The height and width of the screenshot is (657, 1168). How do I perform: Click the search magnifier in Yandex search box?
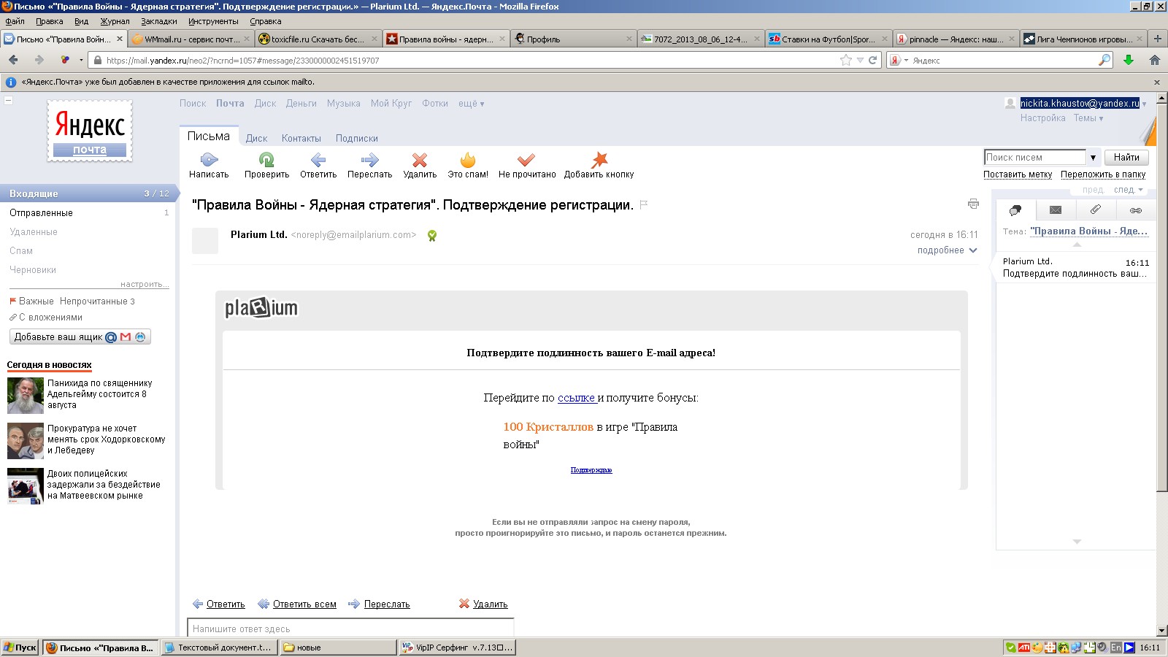pyautogui.click(x=1104, y=60)
